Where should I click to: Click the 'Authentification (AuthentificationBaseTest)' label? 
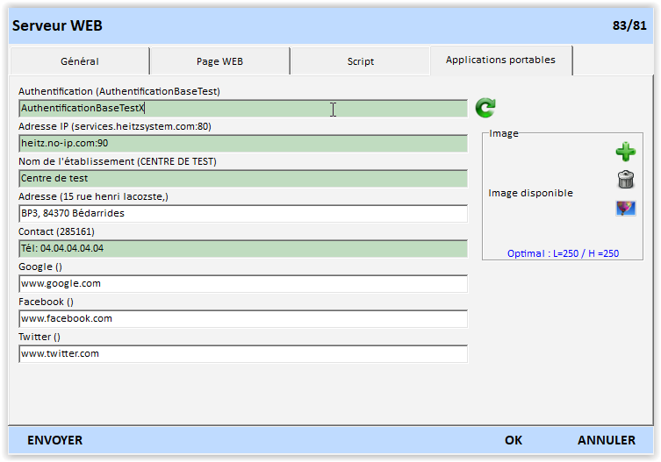tap(119, 91)
